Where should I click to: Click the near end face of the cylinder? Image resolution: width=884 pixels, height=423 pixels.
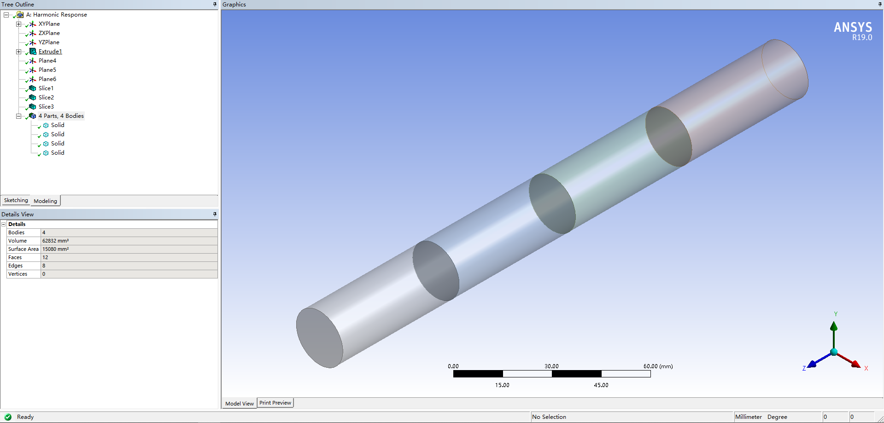coord(319,338)
